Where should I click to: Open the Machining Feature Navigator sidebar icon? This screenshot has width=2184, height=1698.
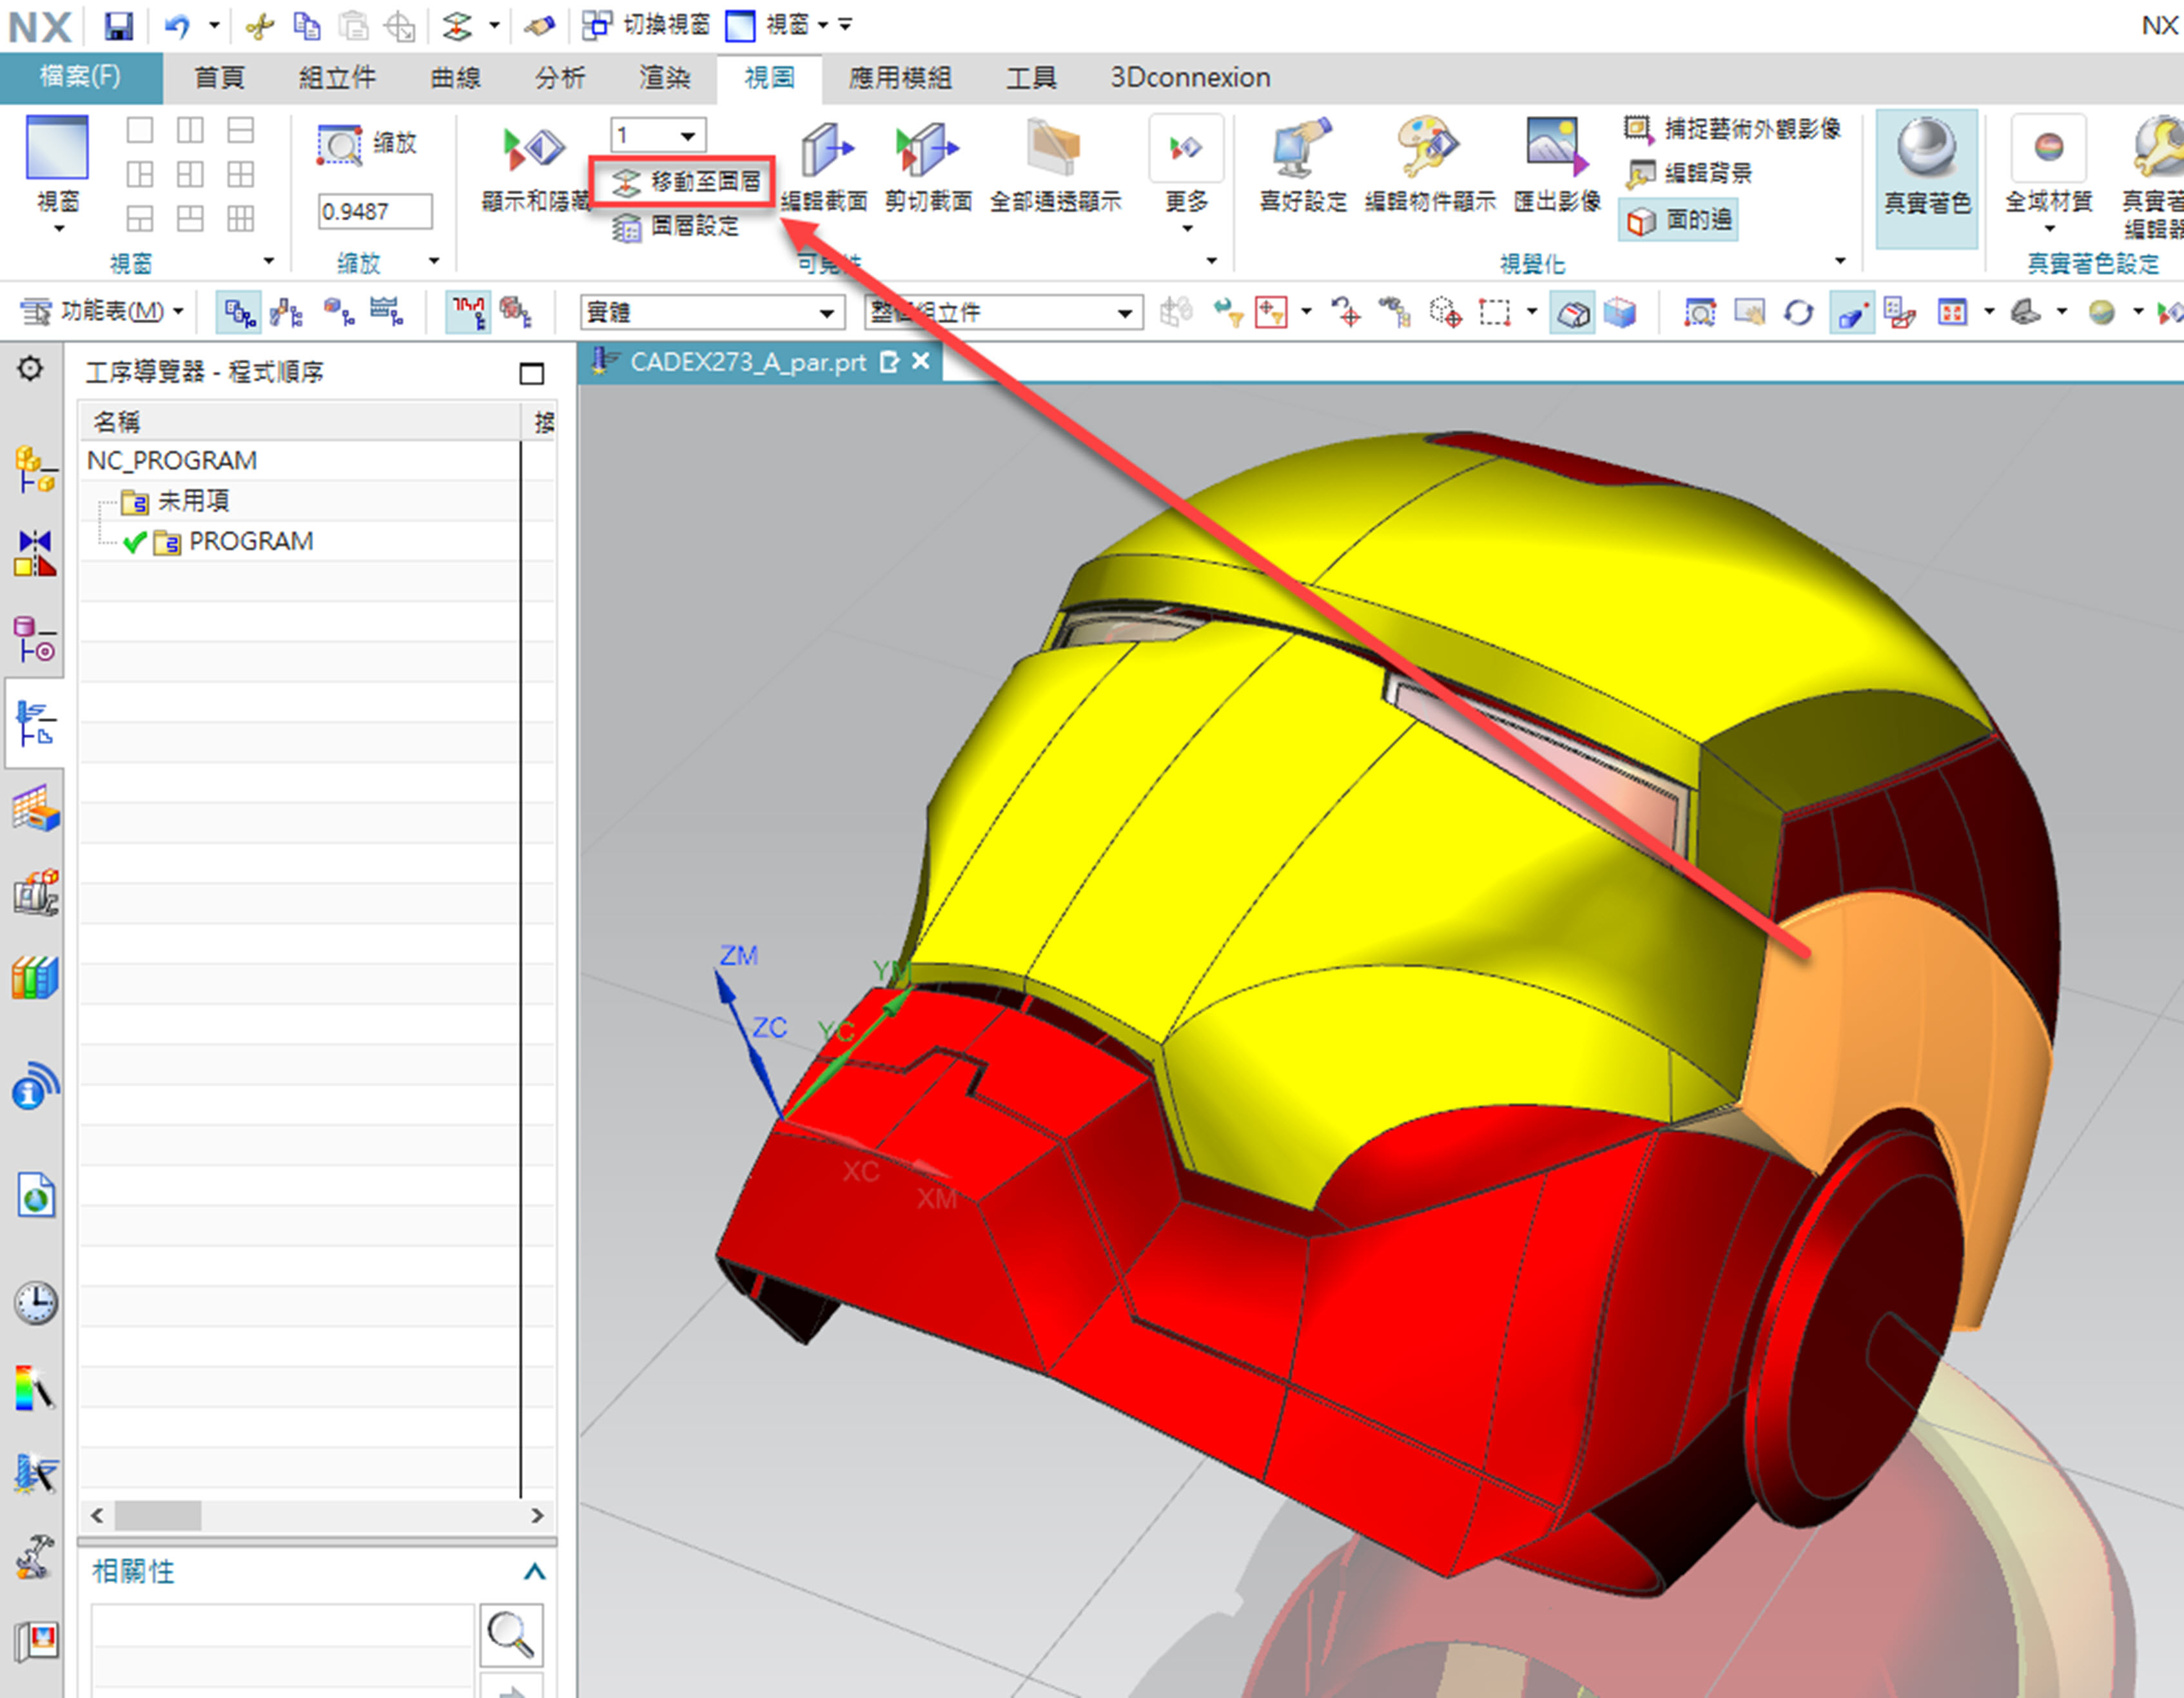click(35, 810)
